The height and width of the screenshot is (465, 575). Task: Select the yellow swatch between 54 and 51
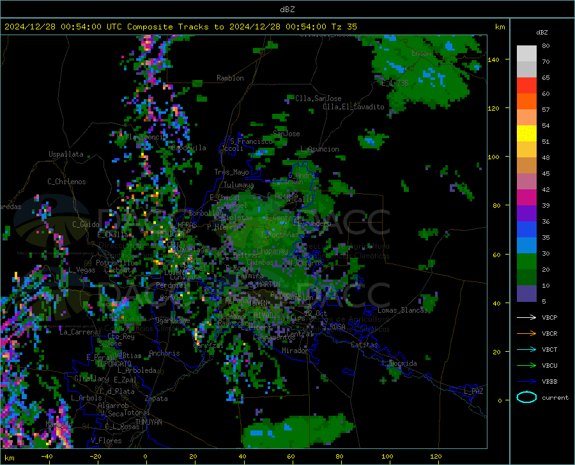point(526,134)
